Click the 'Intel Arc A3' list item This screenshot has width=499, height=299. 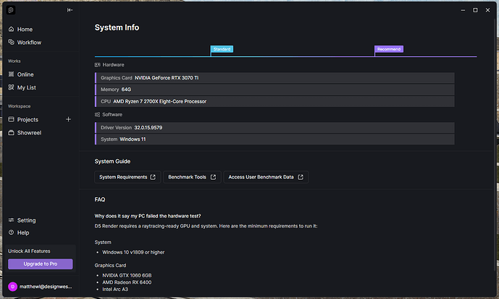(x=115, y=290)
